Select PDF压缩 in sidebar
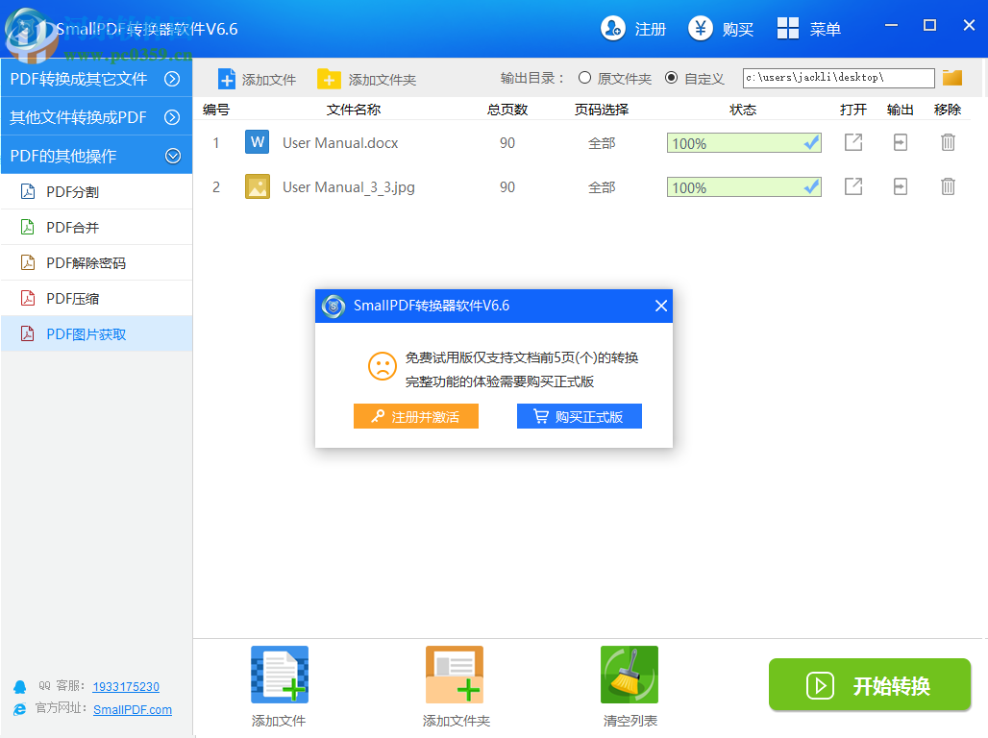Viewport: 988px width, 738px height. click(x=96, y=298)
